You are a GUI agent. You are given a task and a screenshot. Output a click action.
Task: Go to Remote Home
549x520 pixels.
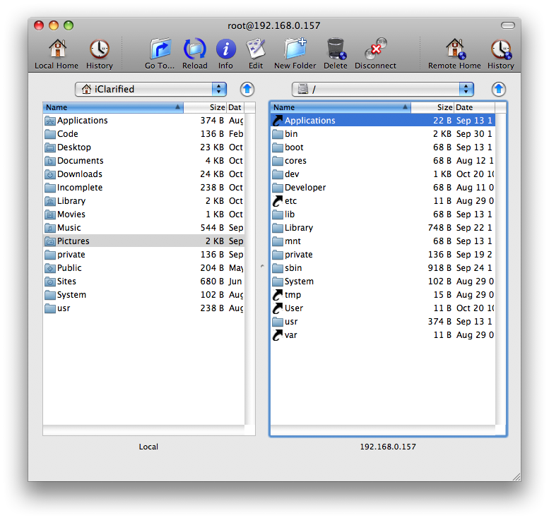[454, 49]
